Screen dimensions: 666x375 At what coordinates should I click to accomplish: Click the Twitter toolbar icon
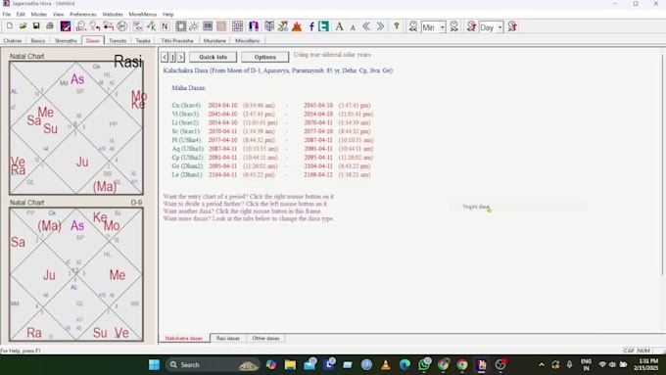(323, 26)
